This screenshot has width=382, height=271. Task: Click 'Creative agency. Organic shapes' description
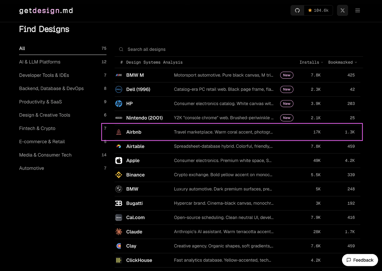coord(224,246)
